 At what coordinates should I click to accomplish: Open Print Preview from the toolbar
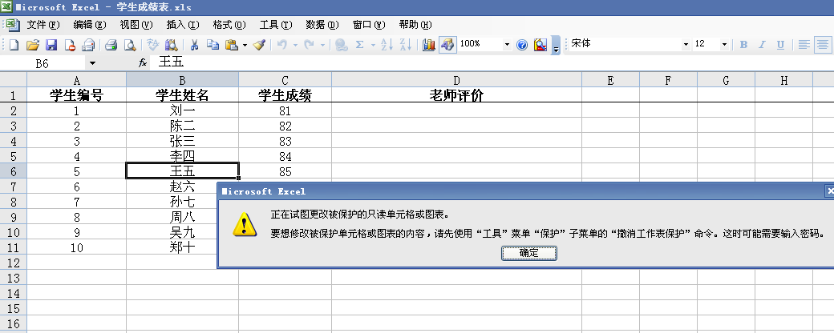click(x=129, y=45)
